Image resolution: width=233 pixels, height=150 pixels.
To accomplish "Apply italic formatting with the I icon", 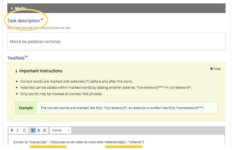I will (x=18, y=131).
